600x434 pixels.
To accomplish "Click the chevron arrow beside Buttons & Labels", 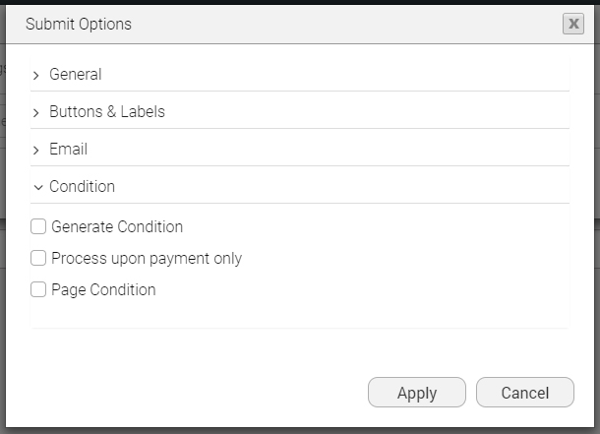I will coord(36,112).
